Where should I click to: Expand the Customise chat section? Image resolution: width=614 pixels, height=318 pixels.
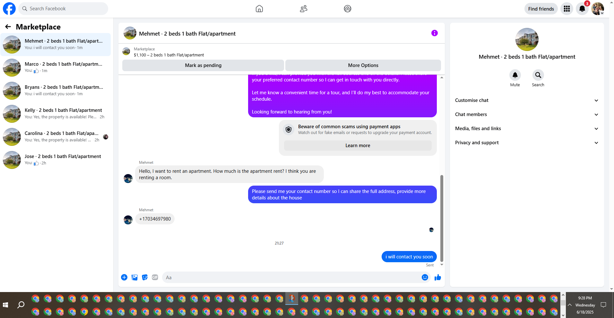[527, 100]
